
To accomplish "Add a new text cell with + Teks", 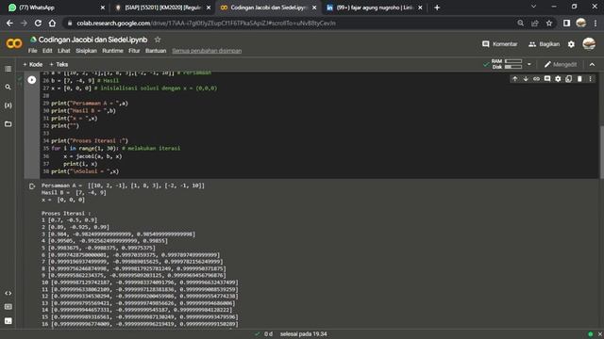I will point(59,64).
